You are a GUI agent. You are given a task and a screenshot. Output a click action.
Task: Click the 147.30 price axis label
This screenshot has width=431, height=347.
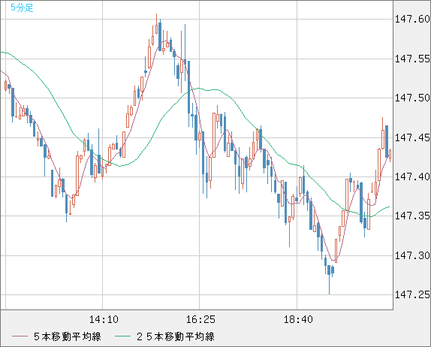[412, 255]
